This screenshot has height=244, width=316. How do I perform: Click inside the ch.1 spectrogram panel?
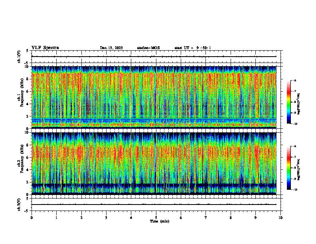tap(154, 97)
